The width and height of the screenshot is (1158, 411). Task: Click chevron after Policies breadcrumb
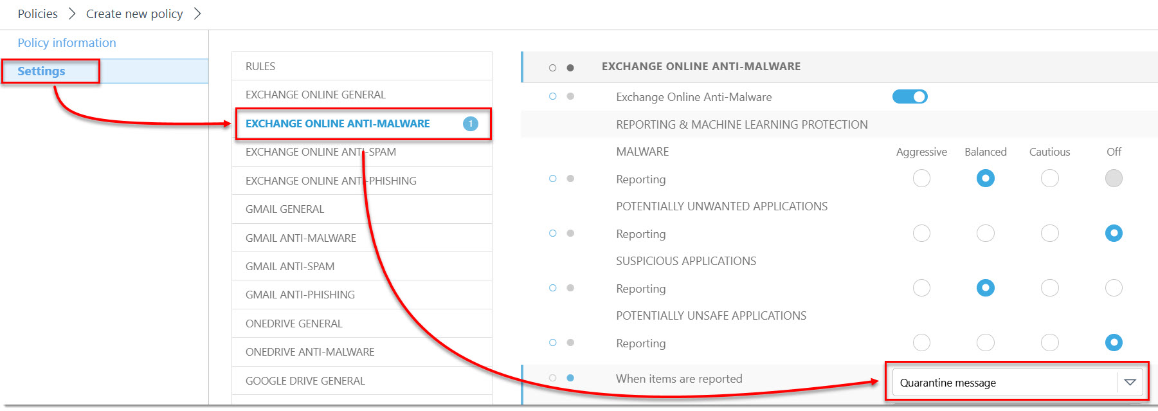click(72, 14)
